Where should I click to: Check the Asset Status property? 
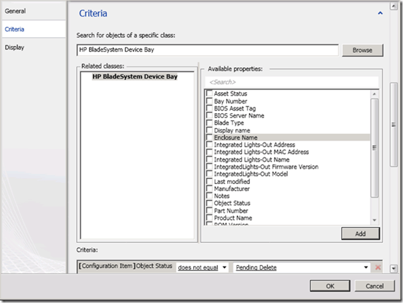[209, 94]
